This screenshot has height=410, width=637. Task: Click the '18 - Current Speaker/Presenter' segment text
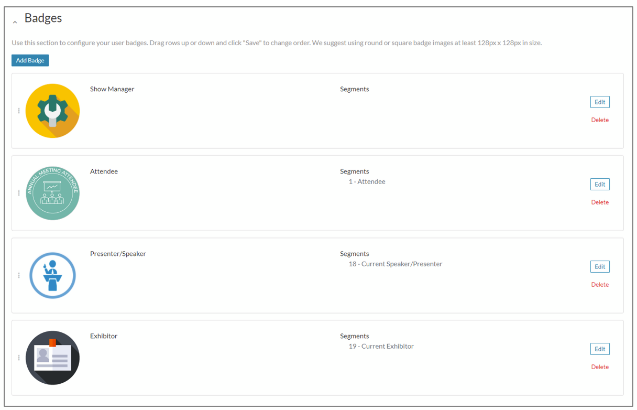coord(396,264)
